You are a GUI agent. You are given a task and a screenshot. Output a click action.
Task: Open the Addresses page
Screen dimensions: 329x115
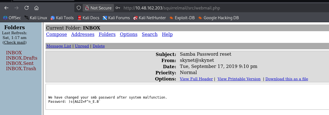(x=83, y=35)
